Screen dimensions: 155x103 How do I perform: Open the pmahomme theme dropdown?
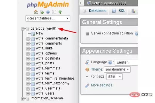(x=117, y=70)
